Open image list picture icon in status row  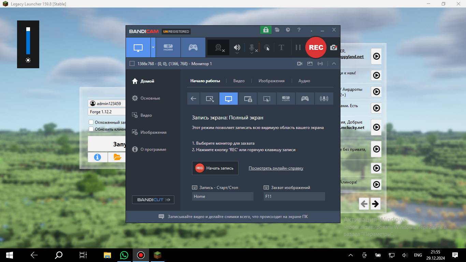click(x=310, y=63)
